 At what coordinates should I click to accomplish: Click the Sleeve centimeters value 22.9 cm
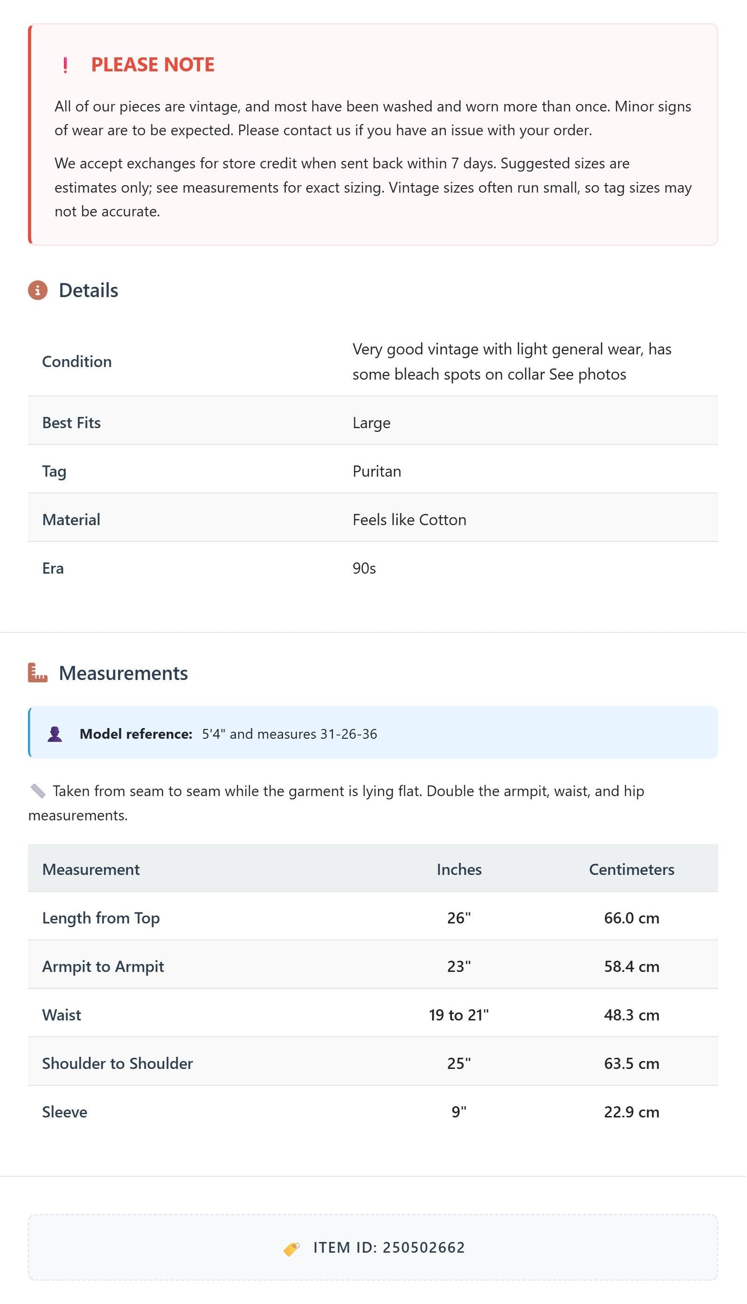click(631, 1112)
